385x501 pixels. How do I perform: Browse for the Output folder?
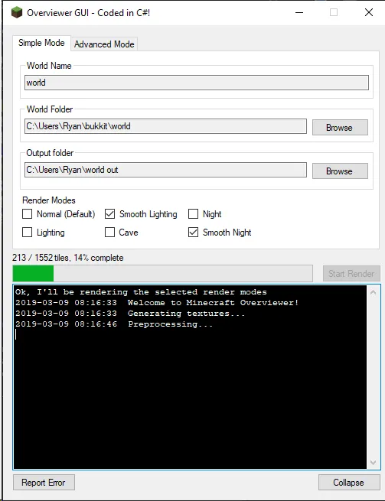pos(340,171)
